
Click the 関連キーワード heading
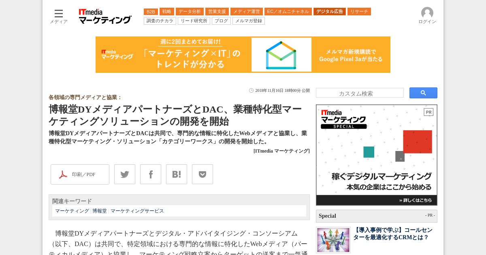click(x=72, y=201)
